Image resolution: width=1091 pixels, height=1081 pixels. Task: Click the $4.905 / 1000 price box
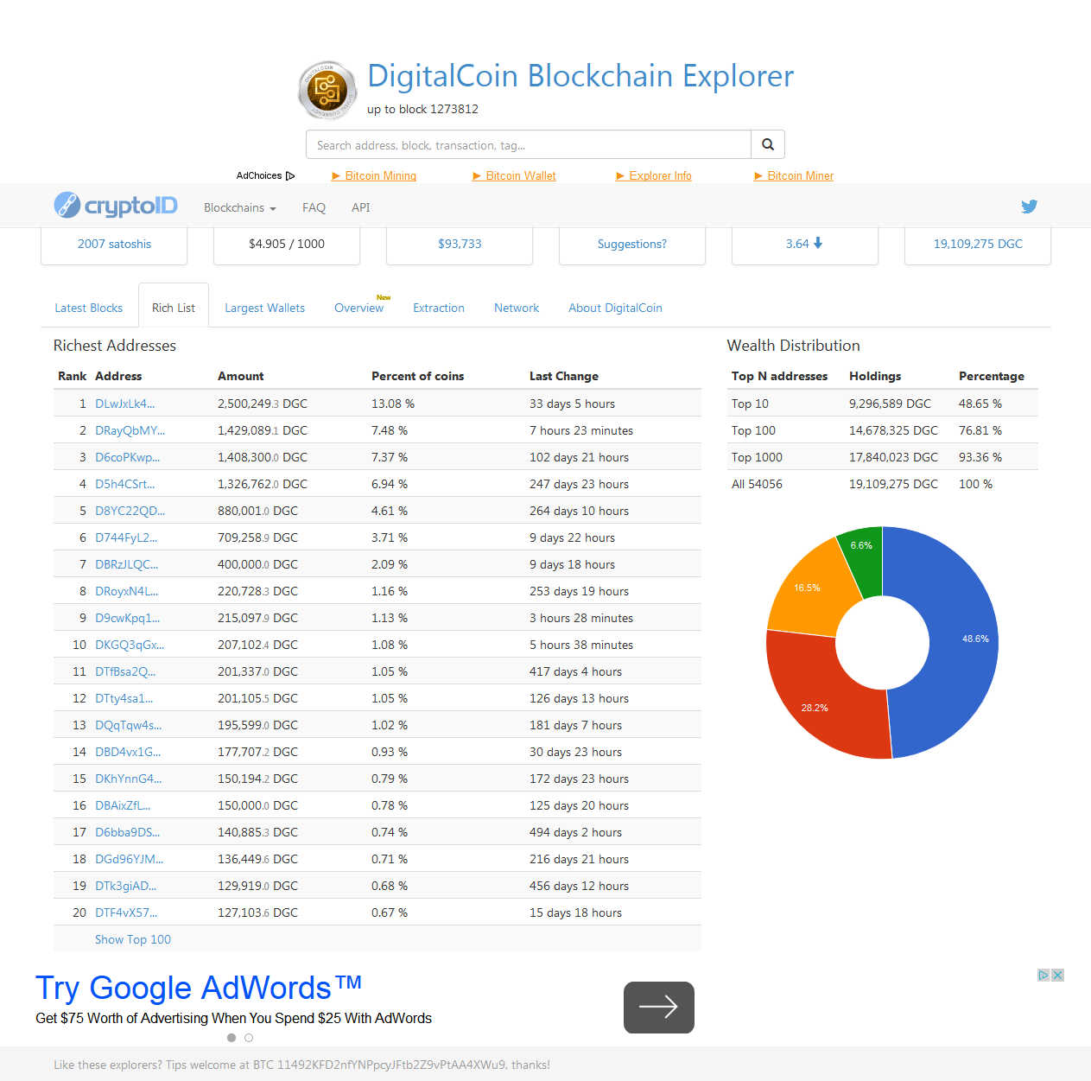click(287, 245)
